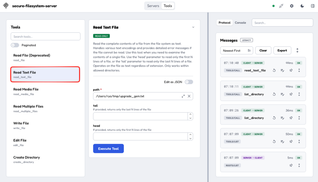318x182 pixels.
Task: Click the 07:10:40 timestamp
Action: point(231,63)
